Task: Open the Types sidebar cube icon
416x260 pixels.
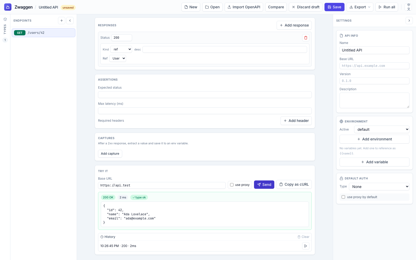Action: click(5, 19)
